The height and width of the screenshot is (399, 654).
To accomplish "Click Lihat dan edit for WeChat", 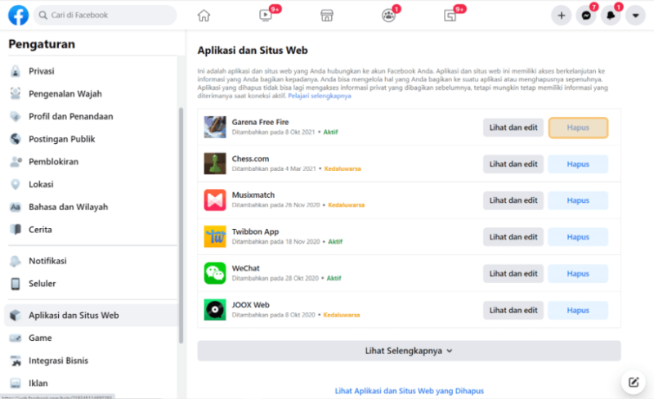I will pos(513,273).
